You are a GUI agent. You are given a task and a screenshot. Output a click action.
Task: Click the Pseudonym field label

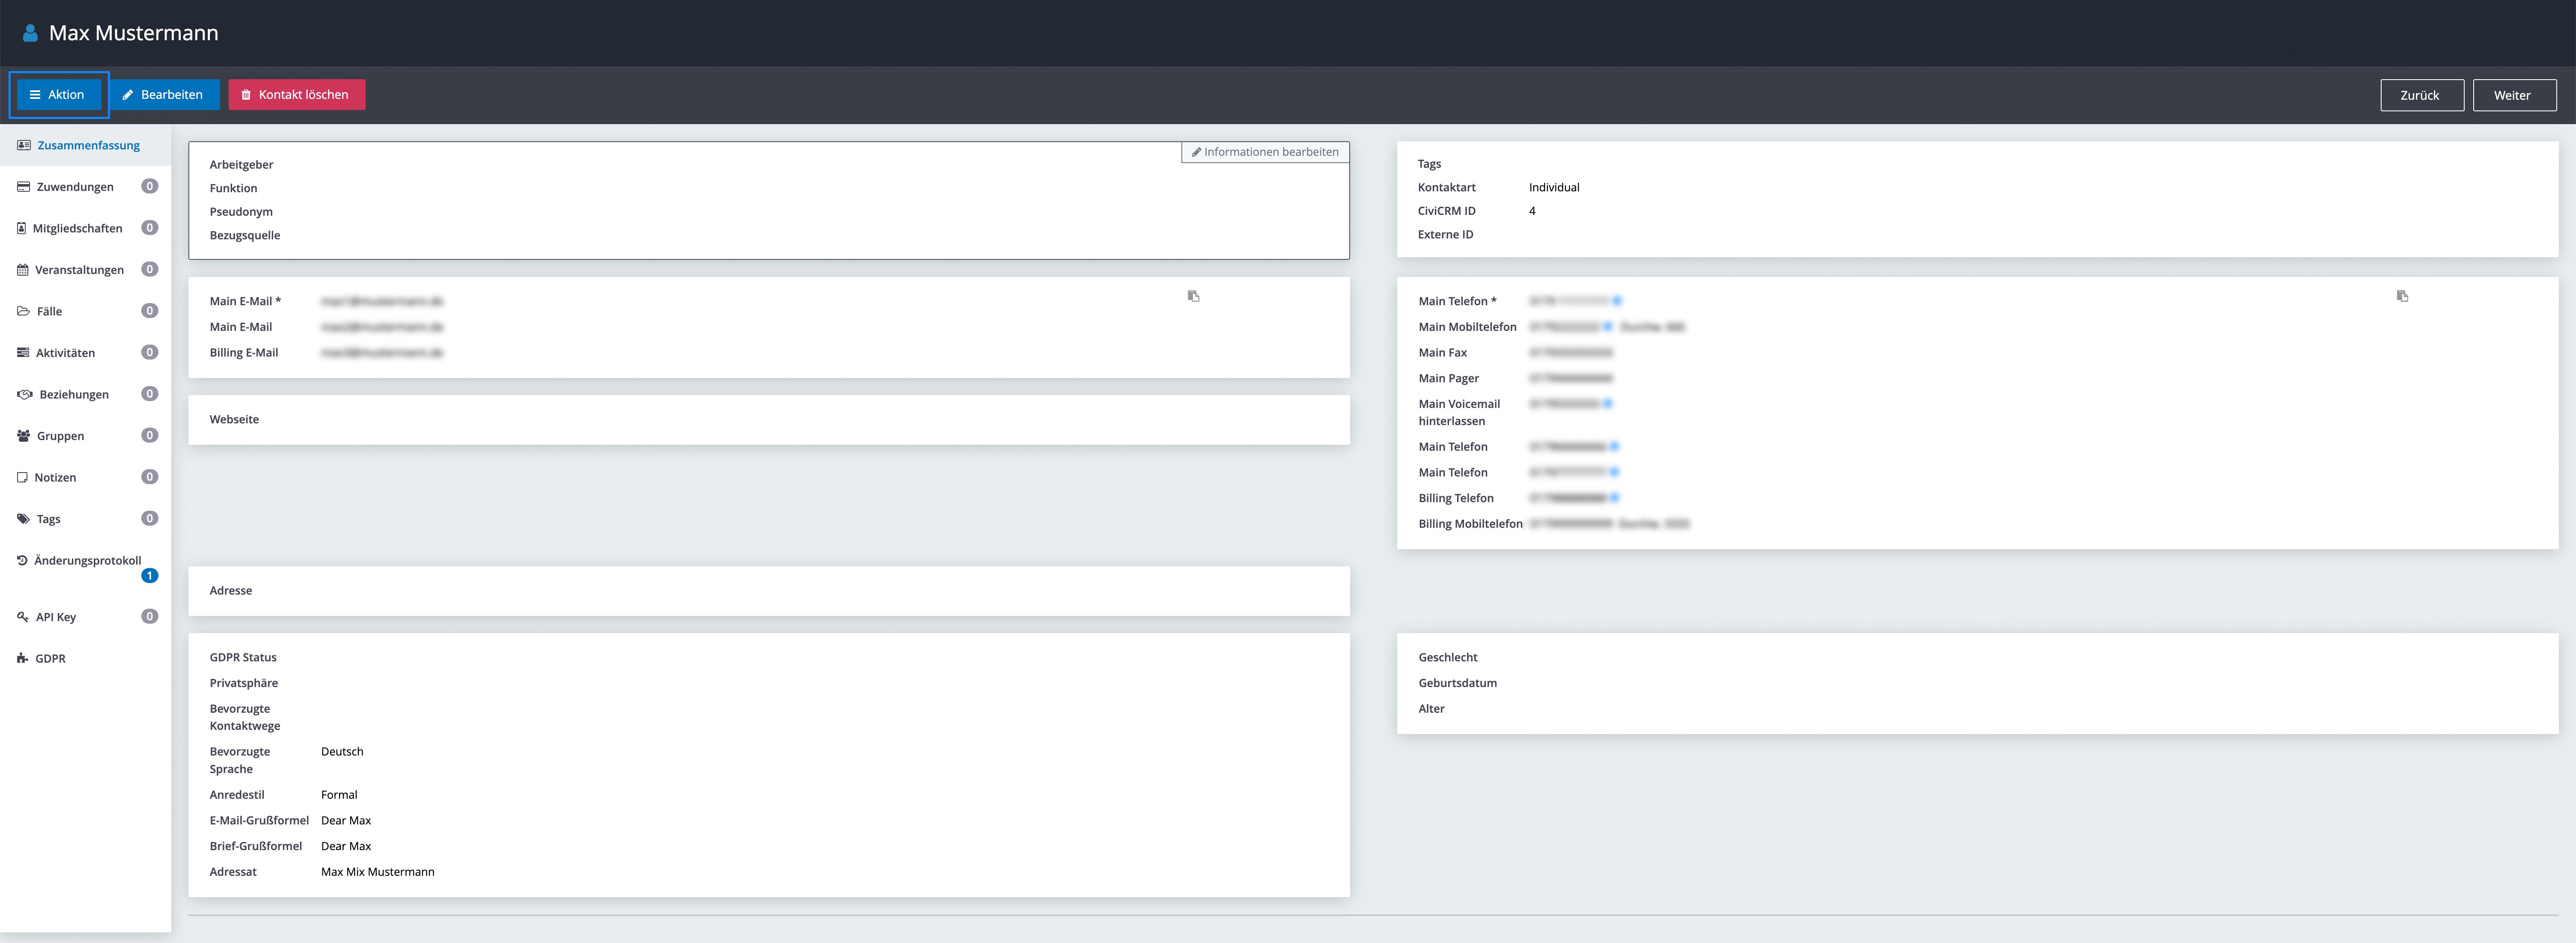pos(241,212)
